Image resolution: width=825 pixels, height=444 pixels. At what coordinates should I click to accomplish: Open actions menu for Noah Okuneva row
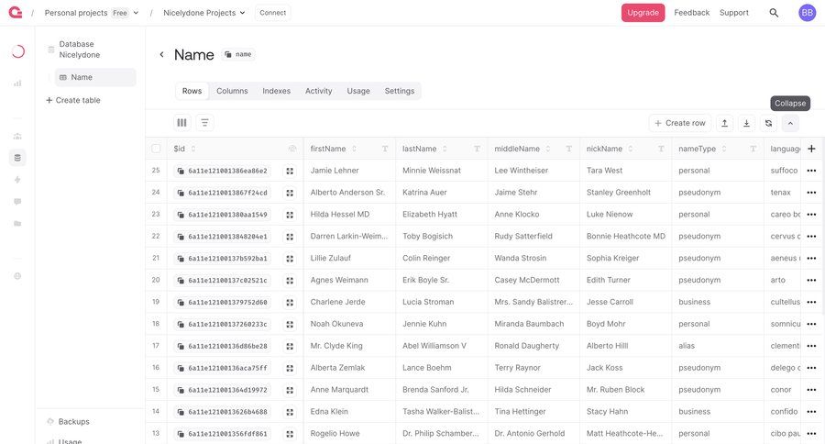coord(811,324)
